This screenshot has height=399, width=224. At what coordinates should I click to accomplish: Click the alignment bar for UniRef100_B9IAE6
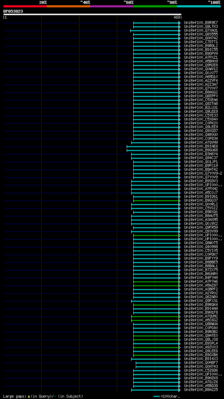click(x=154, y=146)
